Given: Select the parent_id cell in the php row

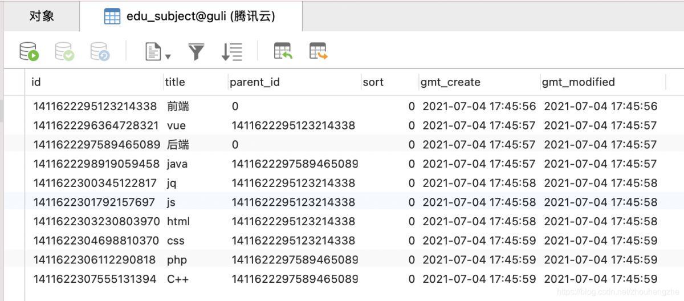Looking at the screenshot, I should pyautogui.click(x=295, y=260).
